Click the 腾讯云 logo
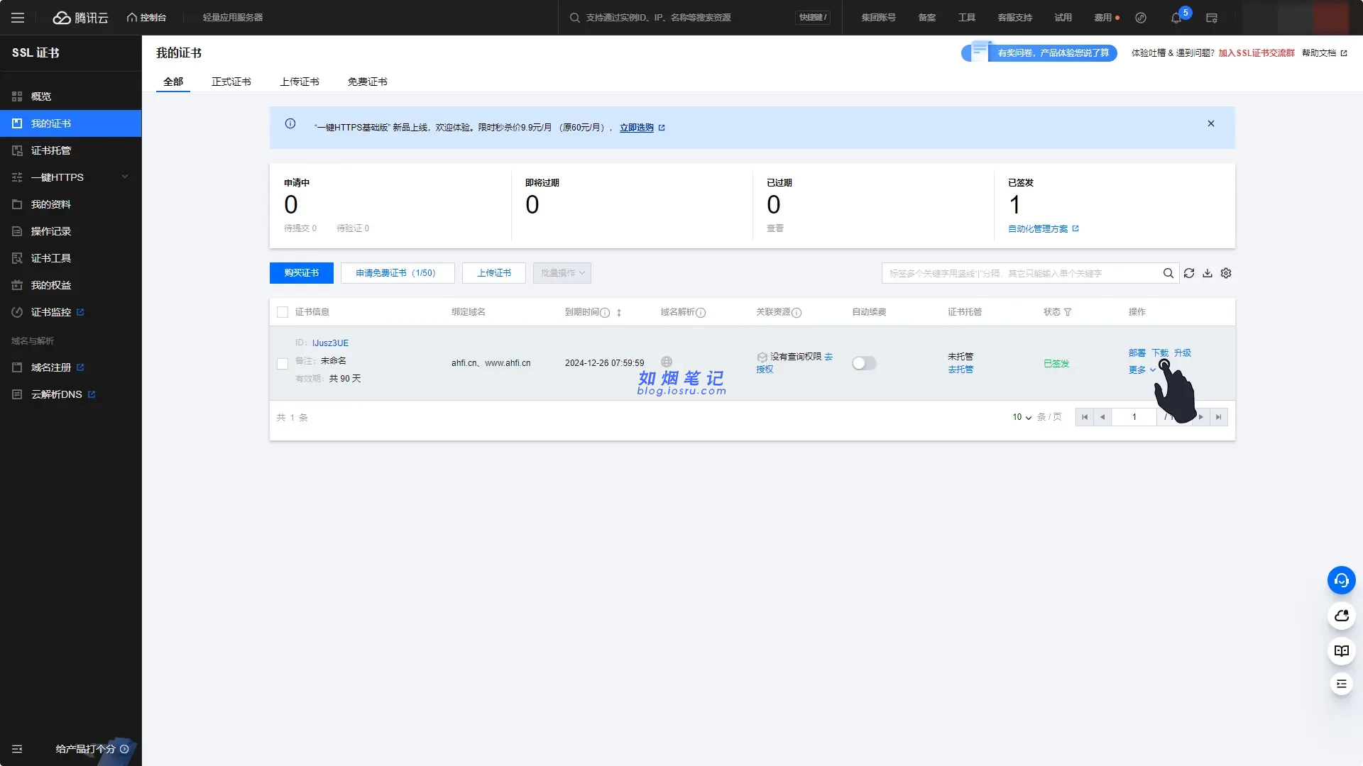The height and width of the screenshot is (766, 1363). point(81,18)
